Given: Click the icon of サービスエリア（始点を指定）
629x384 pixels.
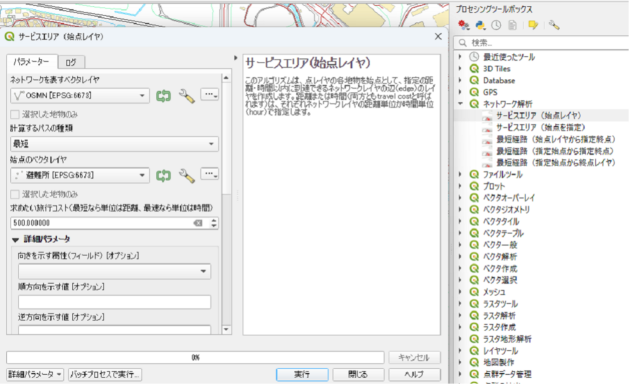Looking at the screenshot, I should (x=487, y=128).
